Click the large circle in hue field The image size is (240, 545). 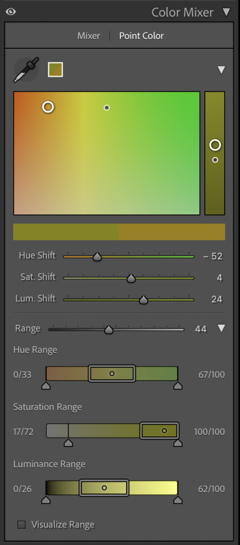coord(48,107)
